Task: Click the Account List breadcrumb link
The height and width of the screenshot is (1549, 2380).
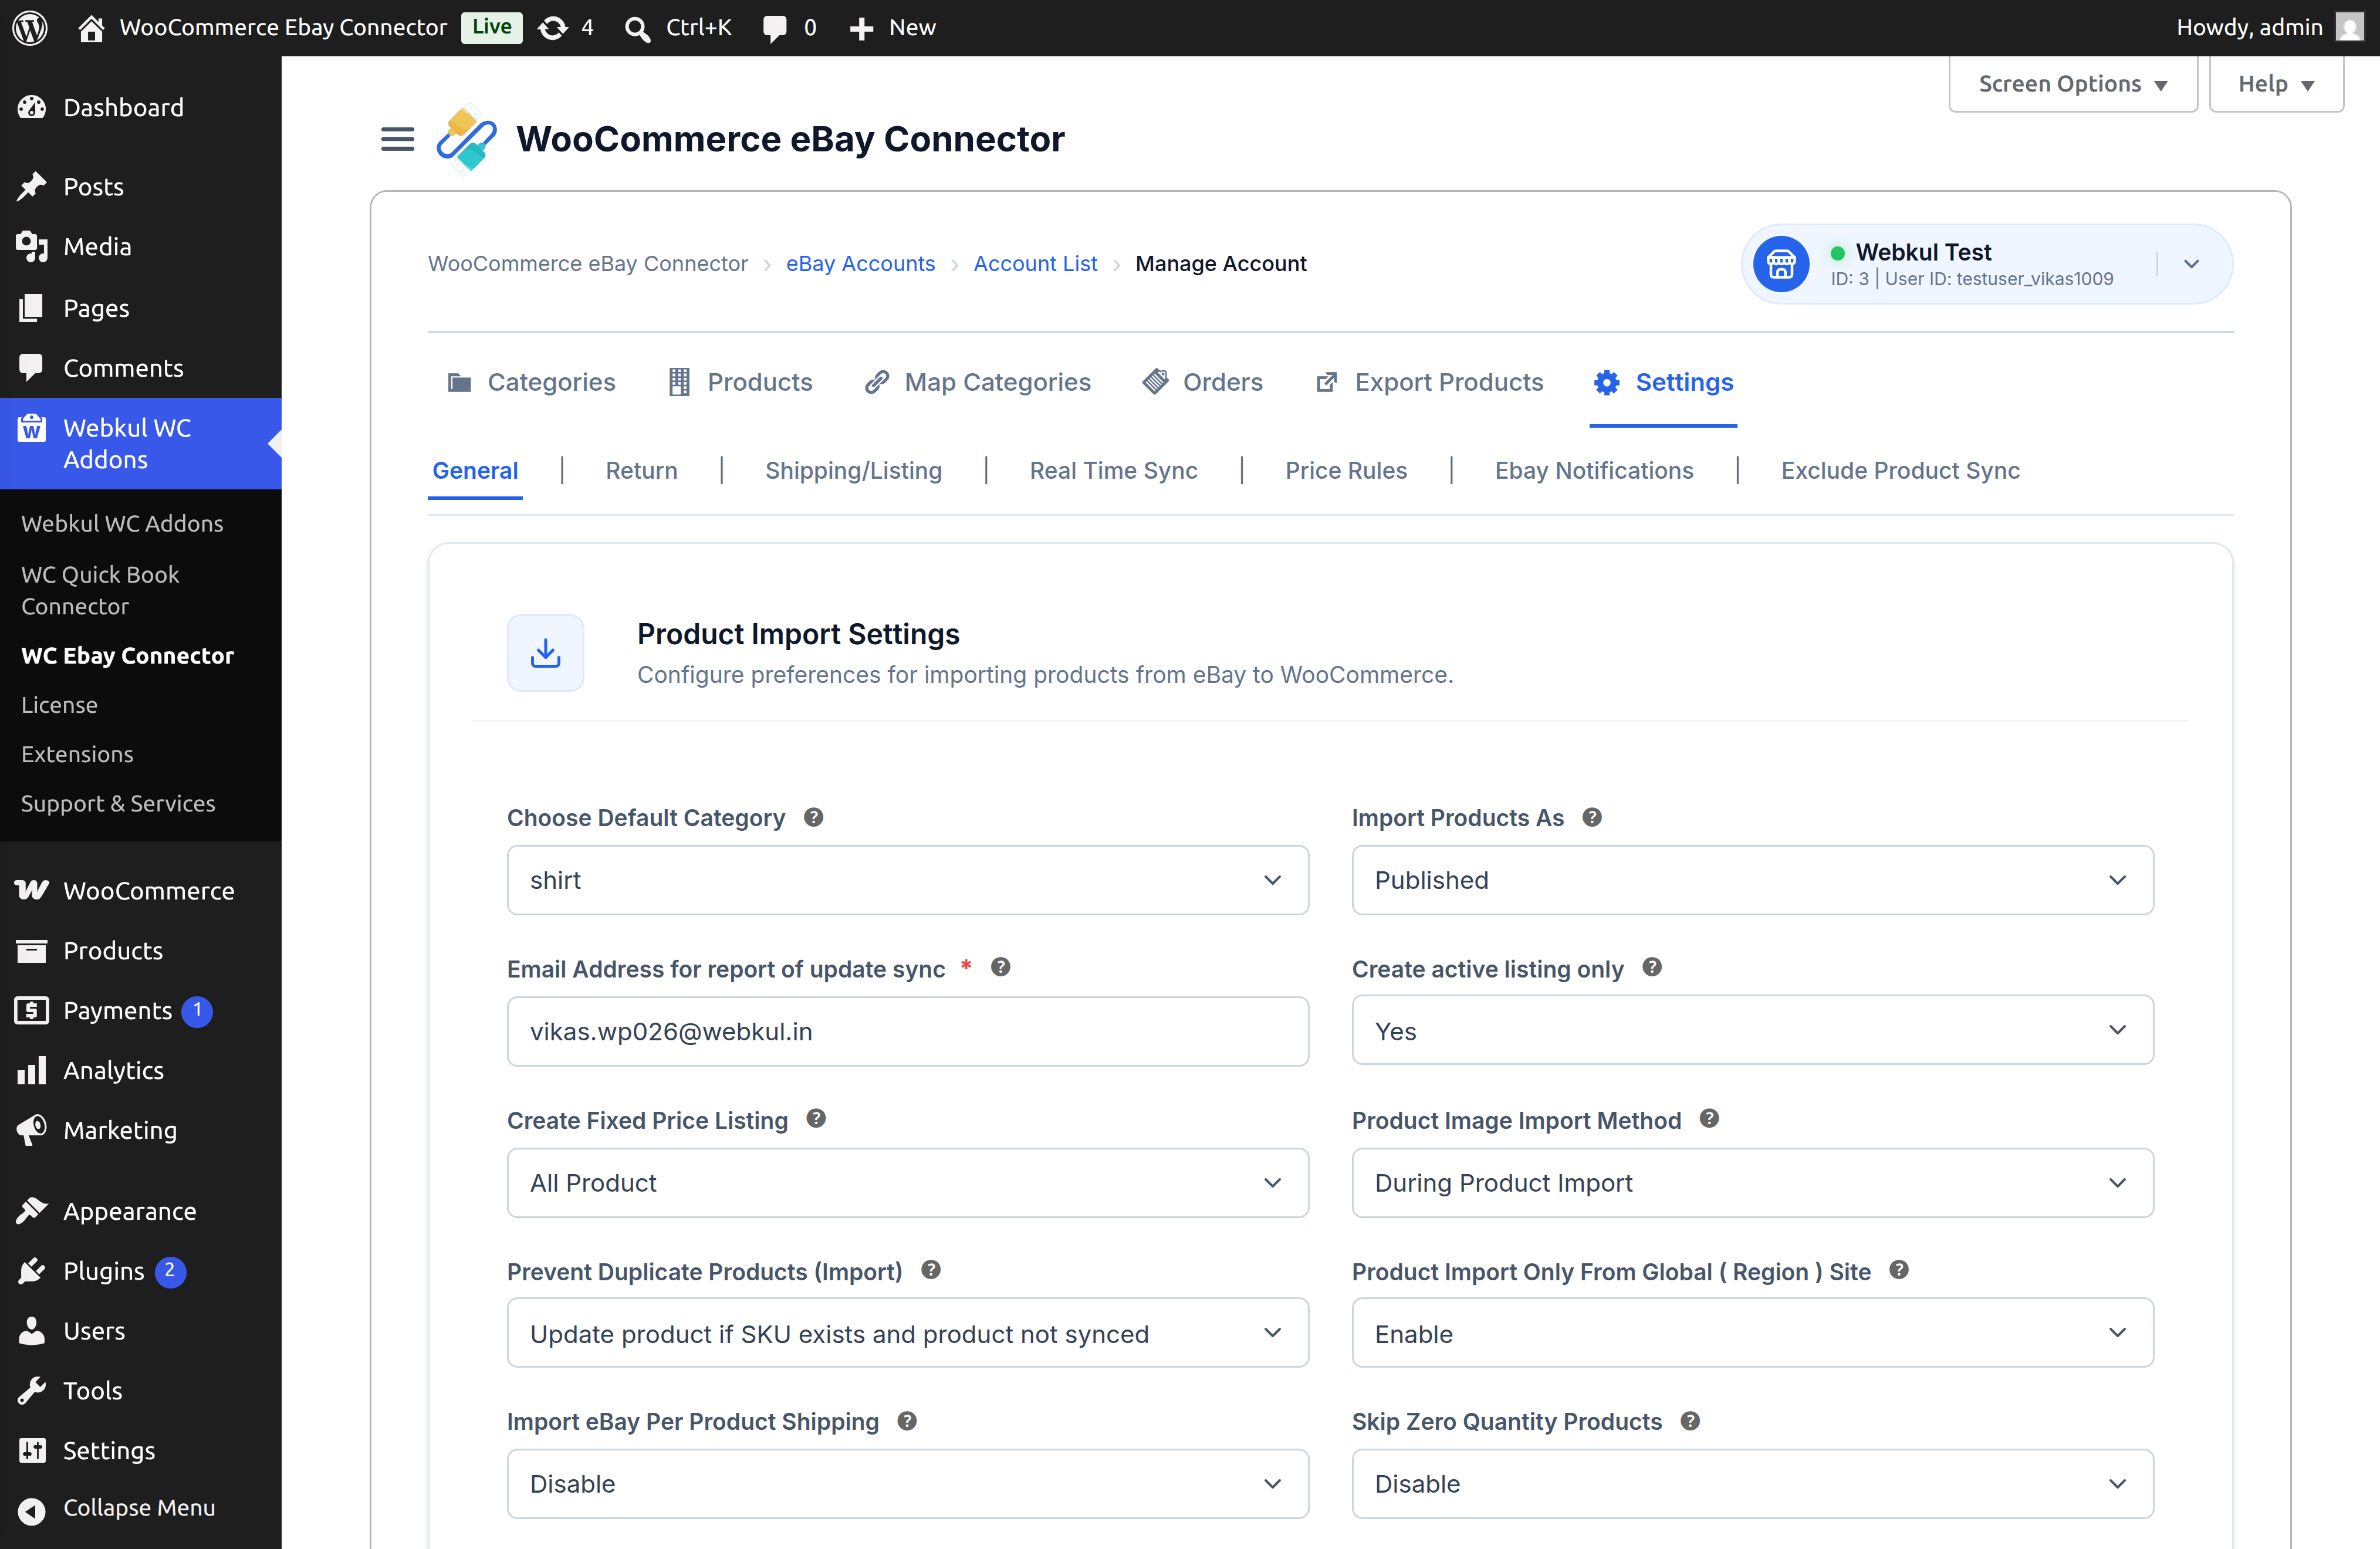Action: pyautogui.click(x=1035, y=263)
